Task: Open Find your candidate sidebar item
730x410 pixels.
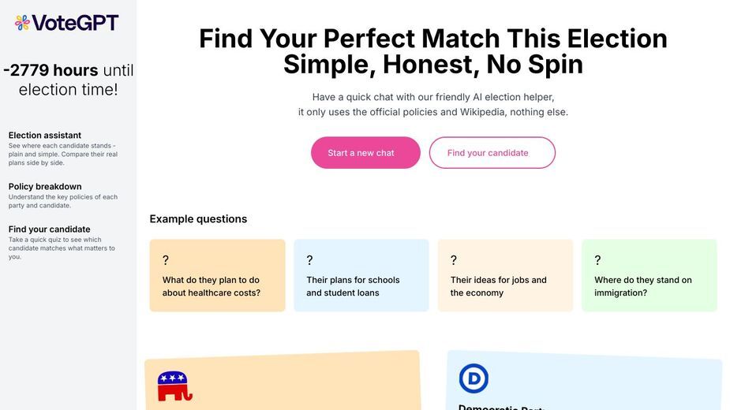Action: [50, 229]
